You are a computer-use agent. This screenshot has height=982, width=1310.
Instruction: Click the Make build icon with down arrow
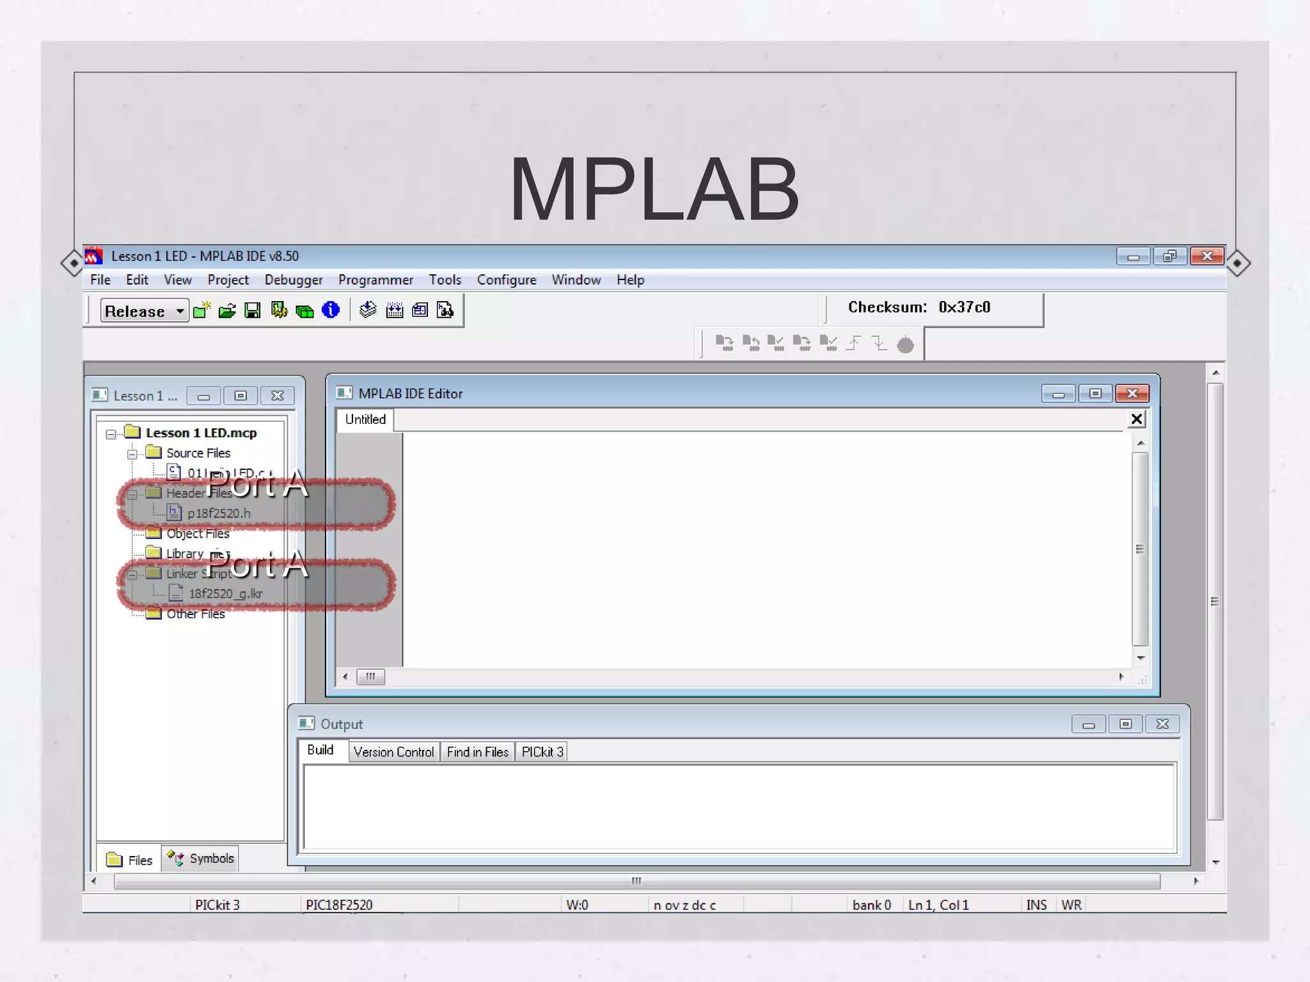tap(368, 310)
